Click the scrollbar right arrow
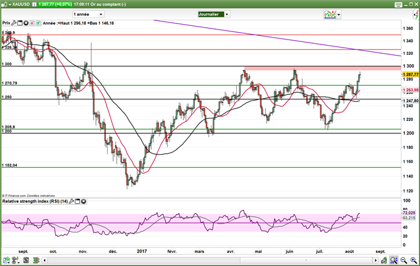The width and height of the screenshot is (420, 266). 375,260
